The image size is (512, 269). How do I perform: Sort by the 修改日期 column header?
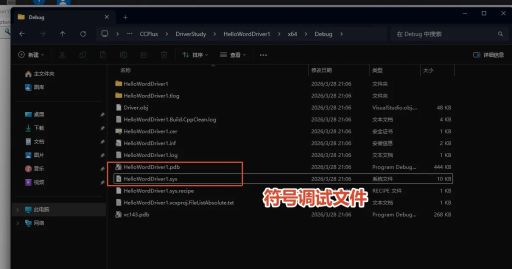(321, 70)
